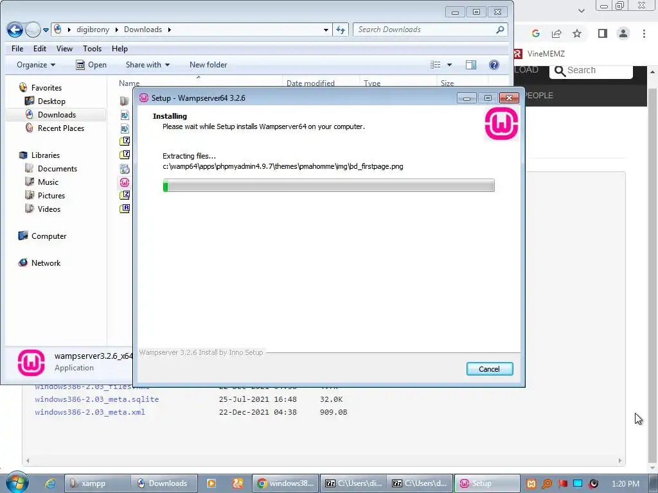Viewport: 658px width, 493px height.
Task: Open the File menu
Action: 17,49
